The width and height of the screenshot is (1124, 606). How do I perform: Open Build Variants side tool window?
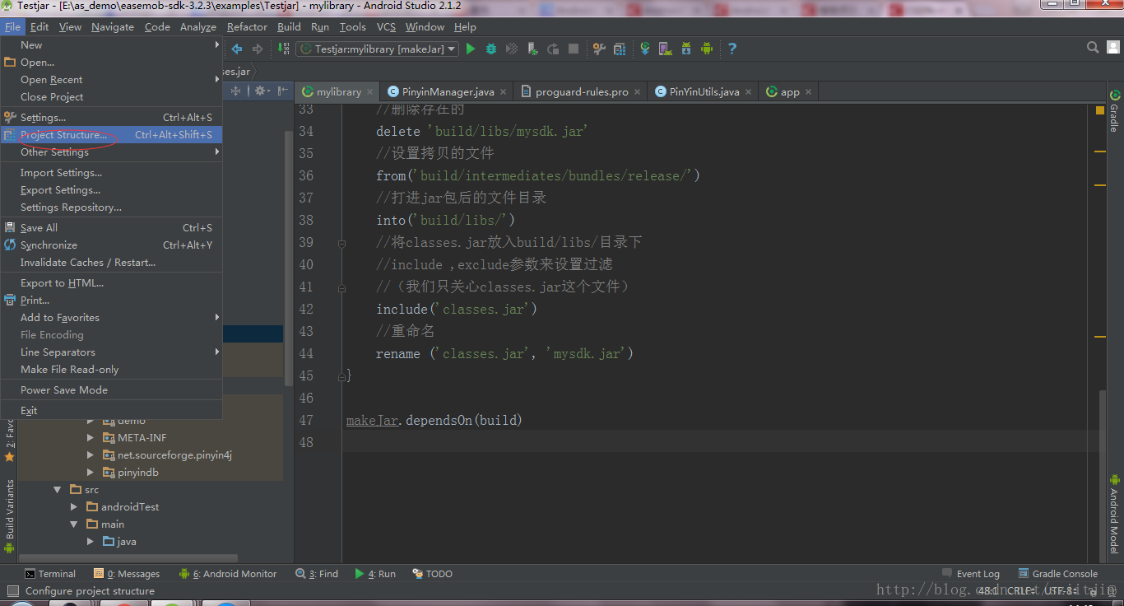(10, 515)
